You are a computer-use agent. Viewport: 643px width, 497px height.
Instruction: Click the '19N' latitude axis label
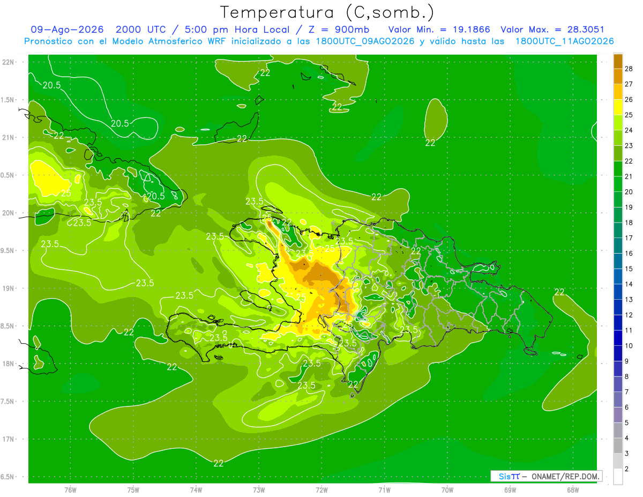coord(9,288)
